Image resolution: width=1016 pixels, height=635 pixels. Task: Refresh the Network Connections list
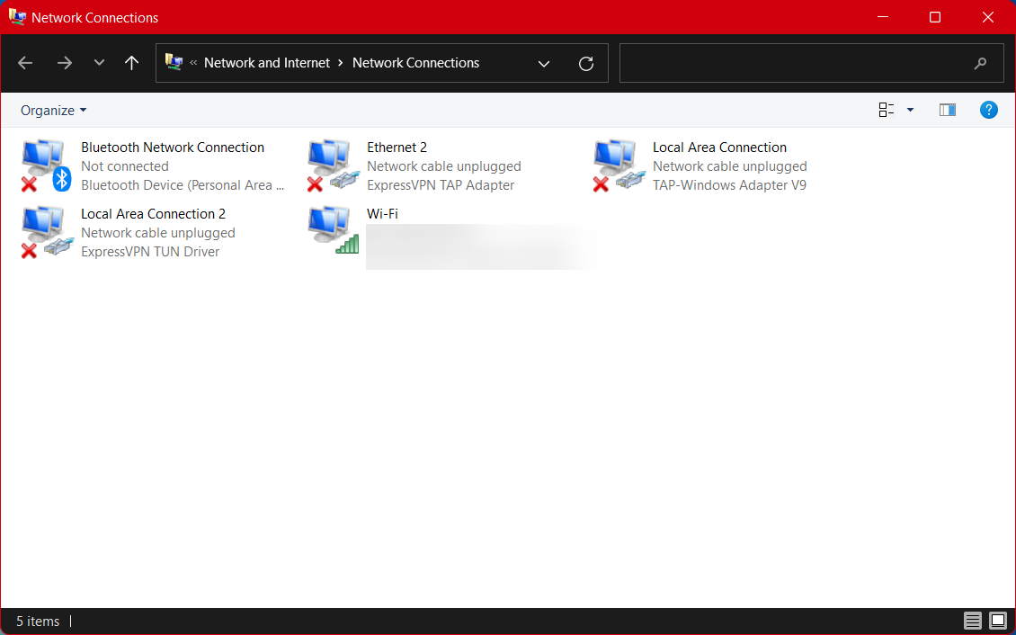586,63
